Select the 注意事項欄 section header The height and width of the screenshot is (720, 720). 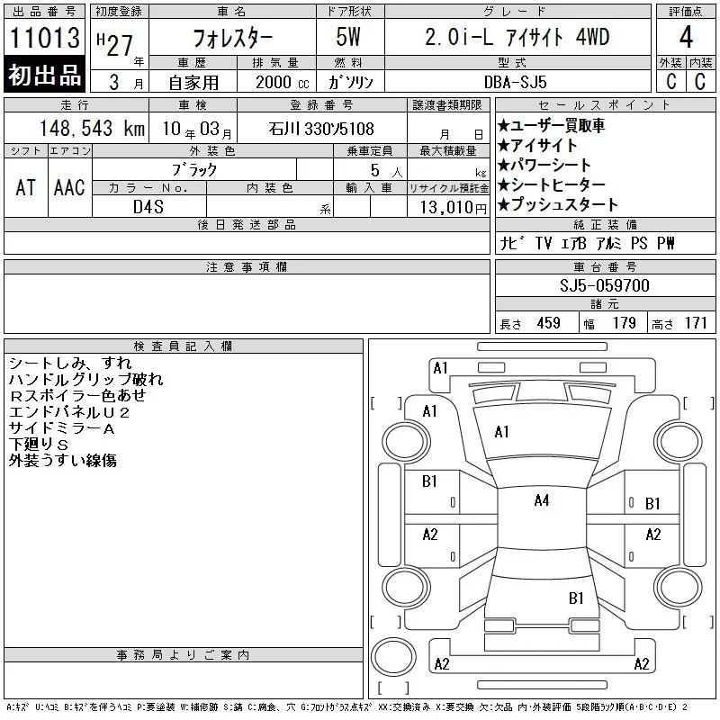pos(247,266)
